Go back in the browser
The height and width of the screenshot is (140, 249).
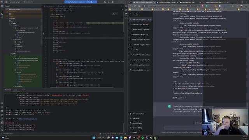(x=130, y=6)
